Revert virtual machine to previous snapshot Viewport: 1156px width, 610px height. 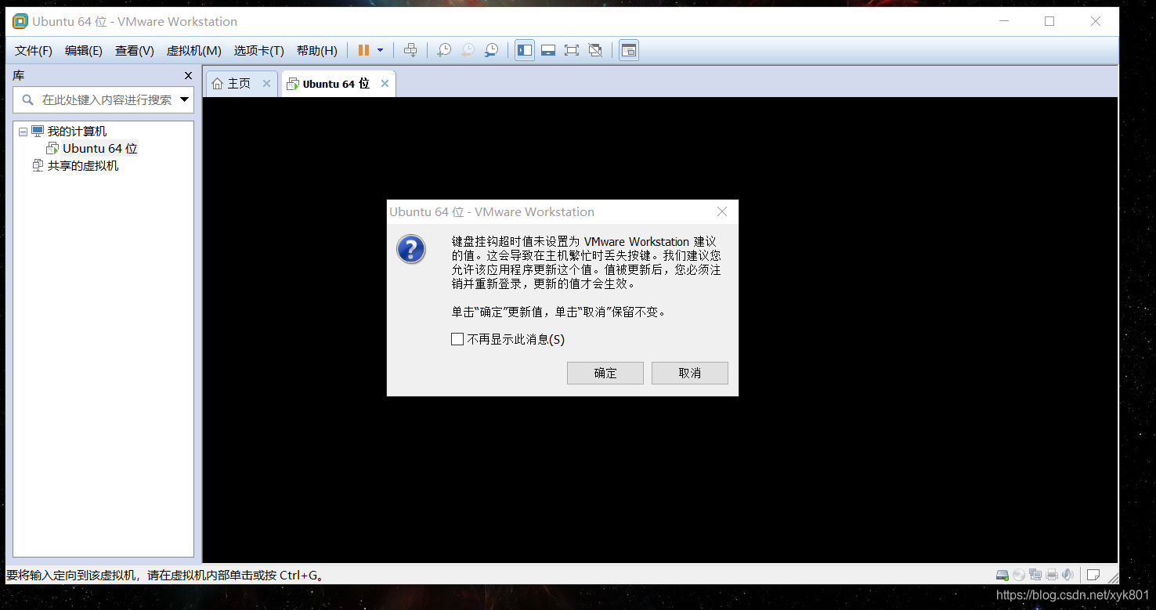click(x=468, y=50)
